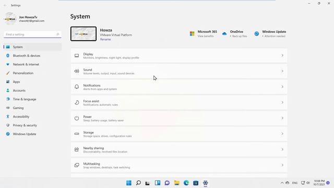Click the 'Howza' device name text
This screenshot has height=188, width=334.
pos(106,30)
